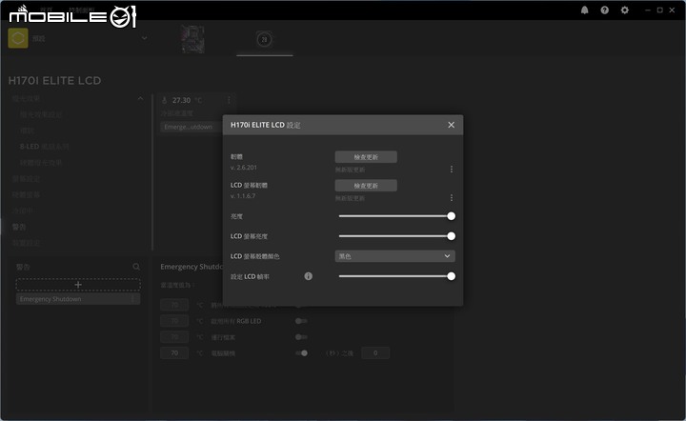Select the motherboard device thumbnail

(x=192, y=39)
